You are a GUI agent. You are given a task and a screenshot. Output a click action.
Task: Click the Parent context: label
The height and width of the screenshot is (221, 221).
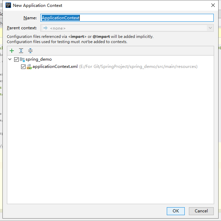pyautogui.click(x=22, y=28)
